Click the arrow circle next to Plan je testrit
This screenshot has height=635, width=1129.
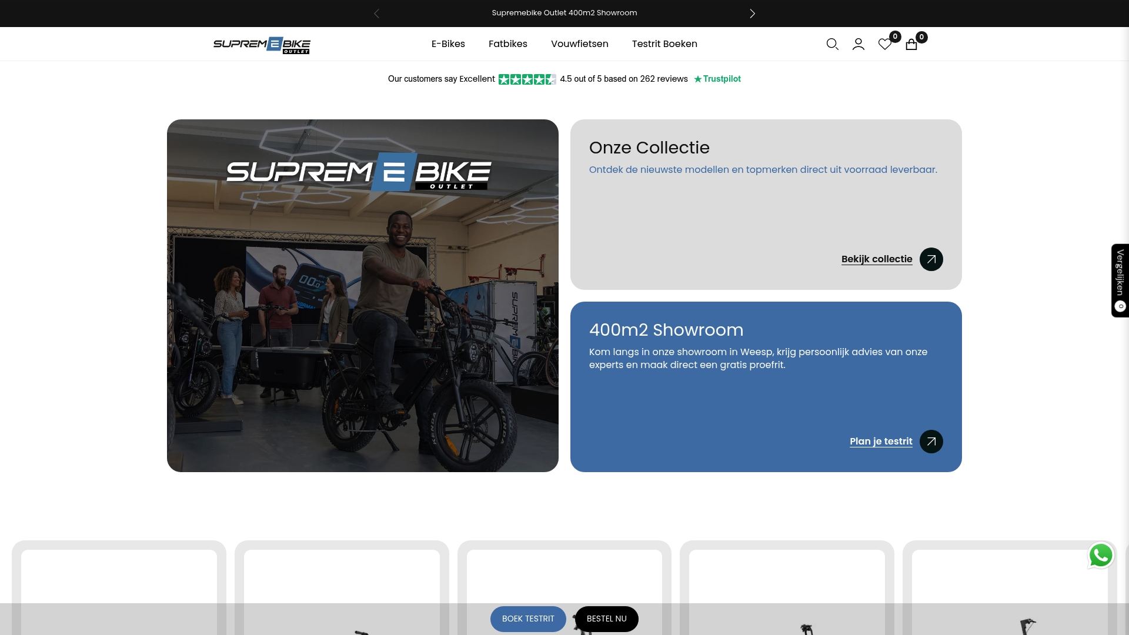coord(931,442)
